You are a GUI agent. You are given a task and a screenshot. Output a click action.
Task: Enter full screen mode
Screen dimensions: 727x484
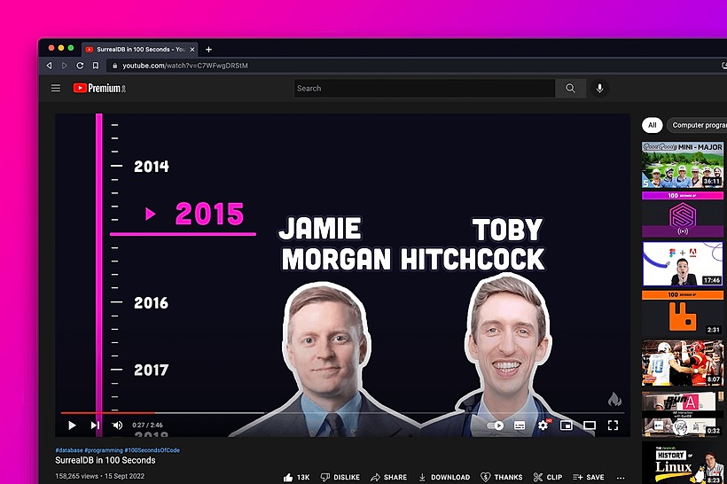pos(613,425)
